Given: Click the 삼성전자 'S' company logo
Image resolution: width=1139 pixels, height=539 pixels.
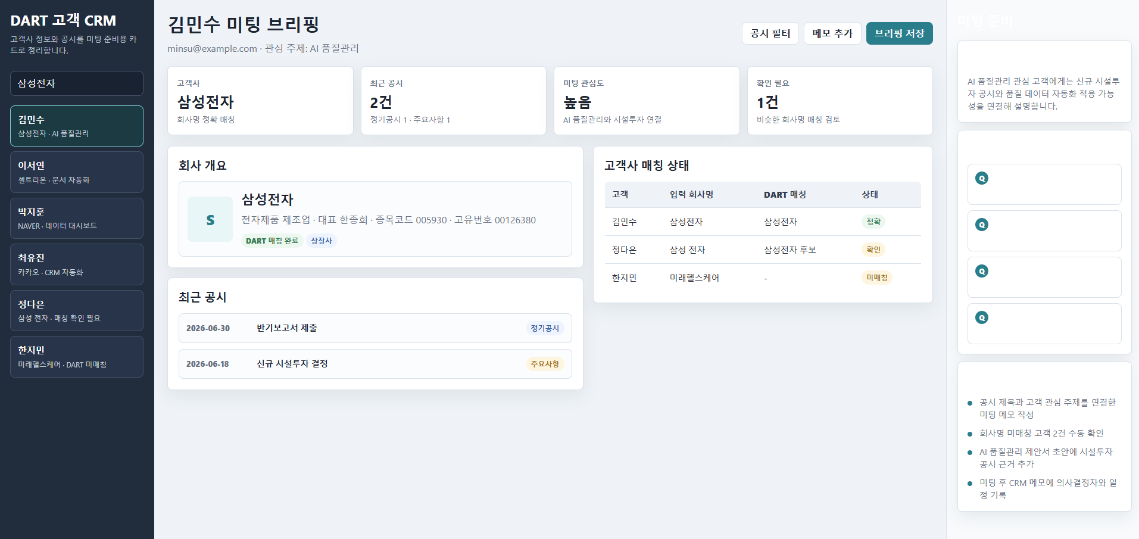Looking at the screenshot, I should click(210, 219).
